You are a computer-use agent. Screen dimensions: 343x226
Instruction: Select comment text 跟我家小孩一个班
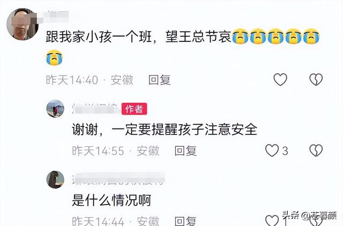point(99,36)
